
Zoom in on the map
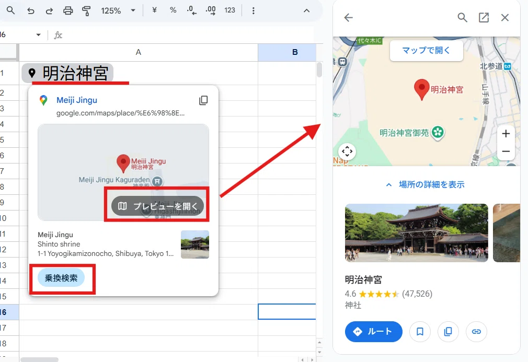pos(506,134)
